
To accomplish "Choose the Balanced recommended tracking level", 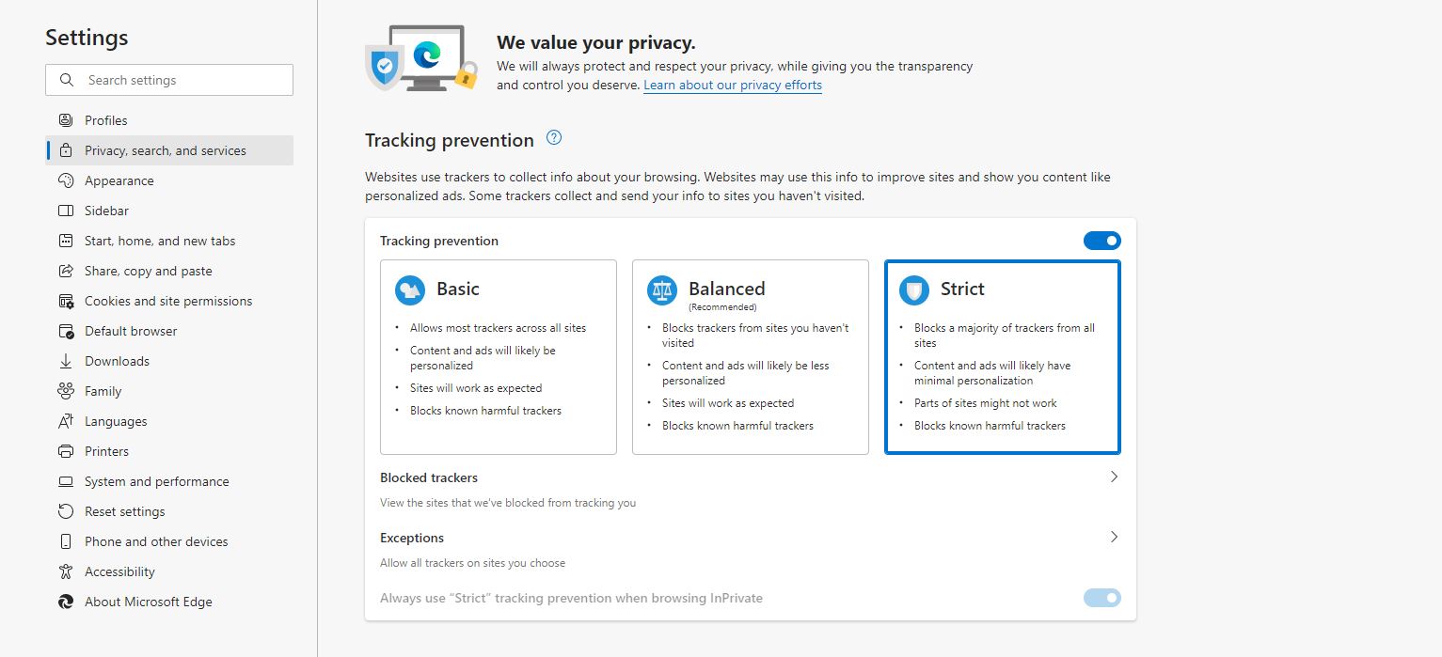I will pyautogui.click(x=751, y=357).
